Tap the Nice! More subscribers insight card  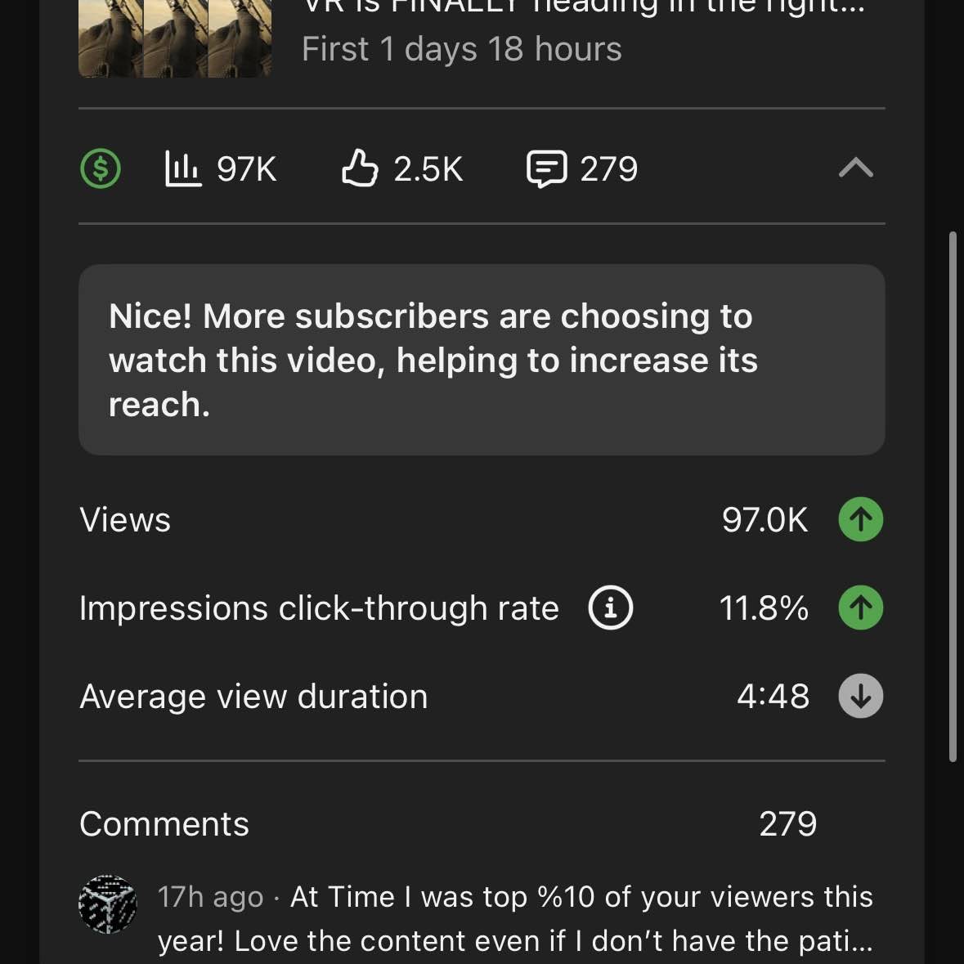[x=482, y=360]
